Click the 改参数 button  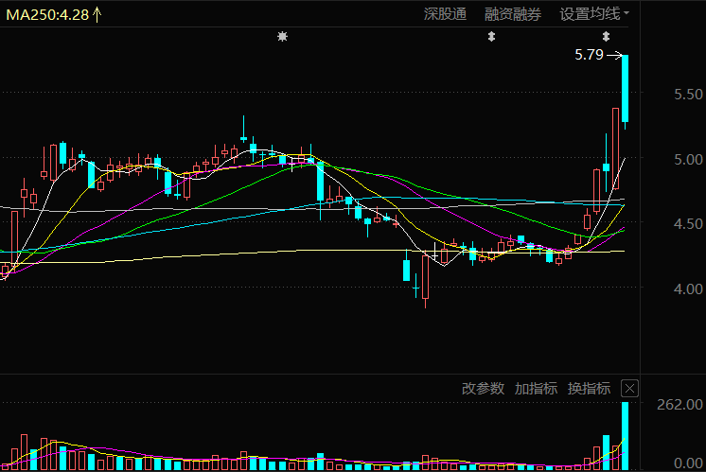[483, 389]
